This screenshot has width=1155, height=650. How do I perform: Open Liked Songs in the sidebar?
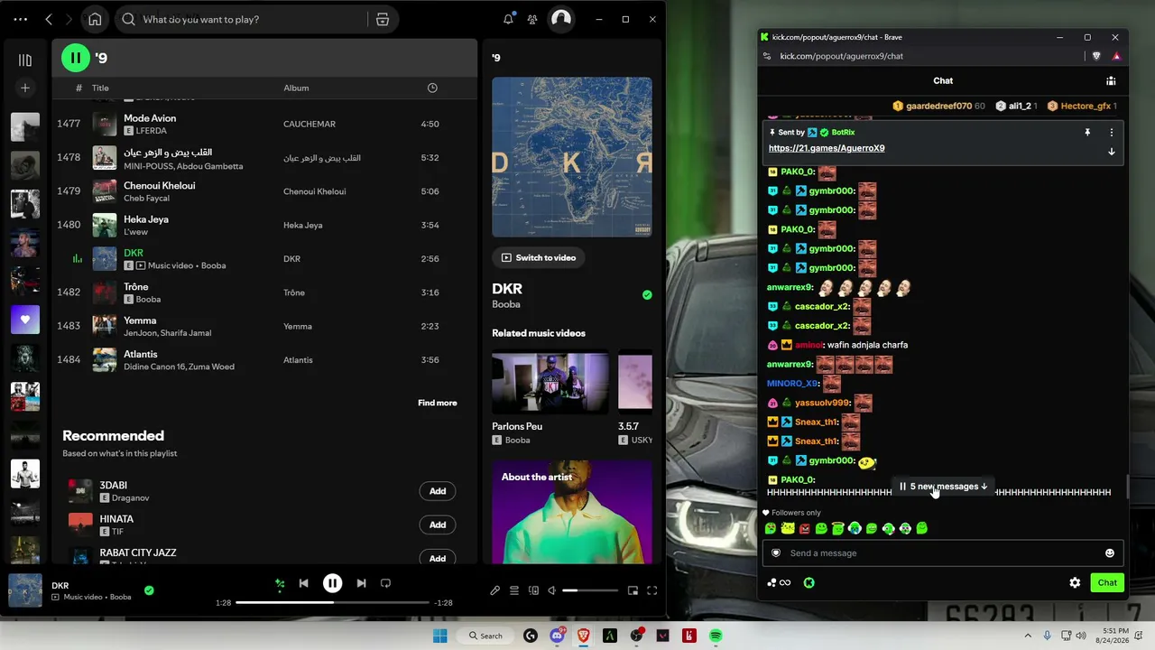(25, 320)
